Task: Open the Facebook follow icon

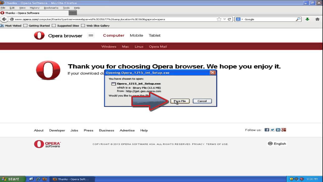Action: 267,130
